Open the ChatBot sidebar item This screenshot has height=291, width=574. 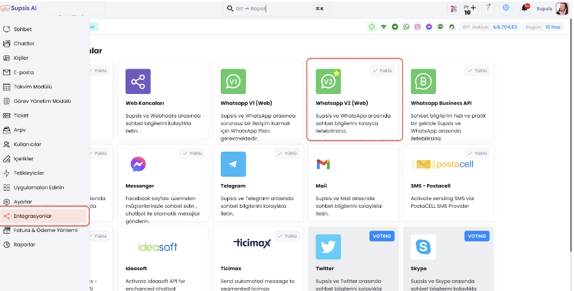point(24,43)
